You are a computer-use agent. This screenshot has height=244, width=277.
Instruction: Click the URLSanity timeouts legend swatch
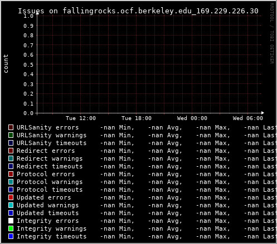click(x=11, y=143)
